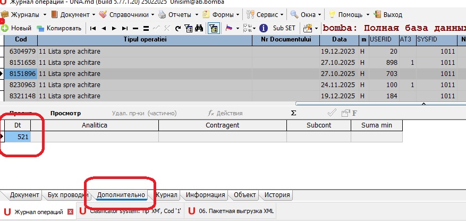Open the checkbox list dropdown arrow
Image resolution: width=466 pixels, height=221 pixels.
(255, 29)
